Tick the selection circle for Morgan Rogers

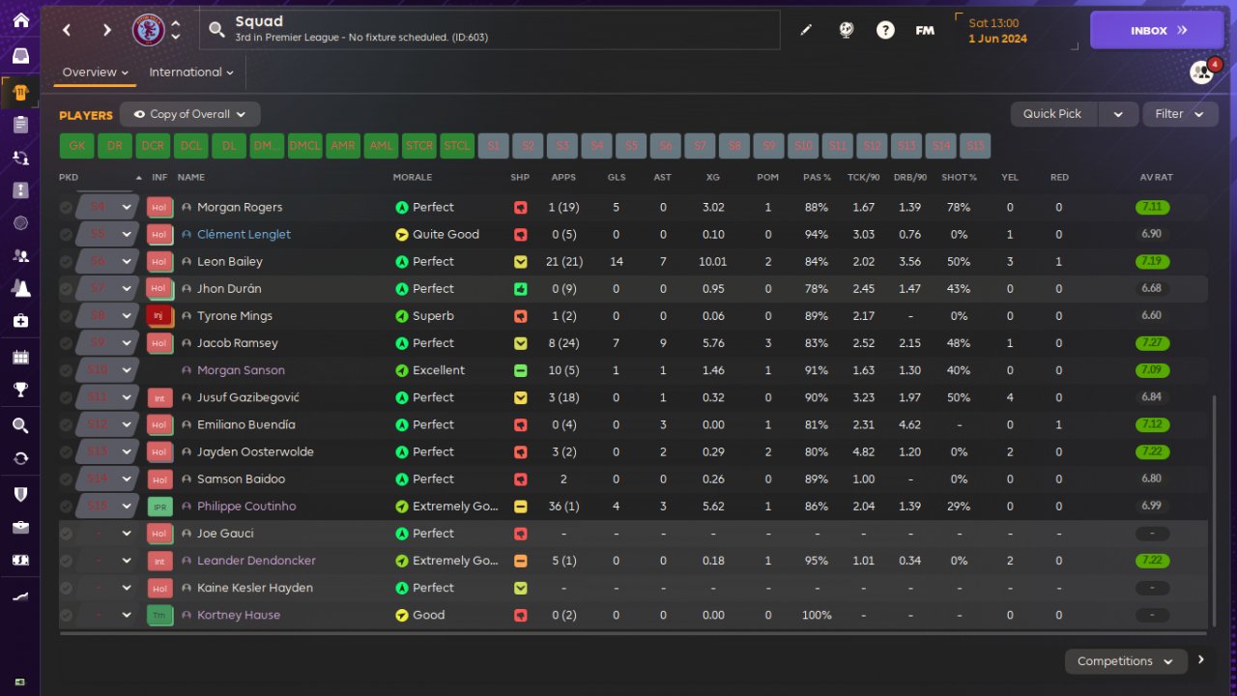(x=66, y=208)
